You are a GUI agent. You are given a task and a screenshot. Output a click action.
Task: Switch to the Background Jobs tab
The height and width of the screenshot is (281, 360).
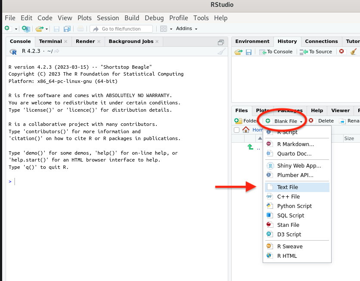click(131, 41)
